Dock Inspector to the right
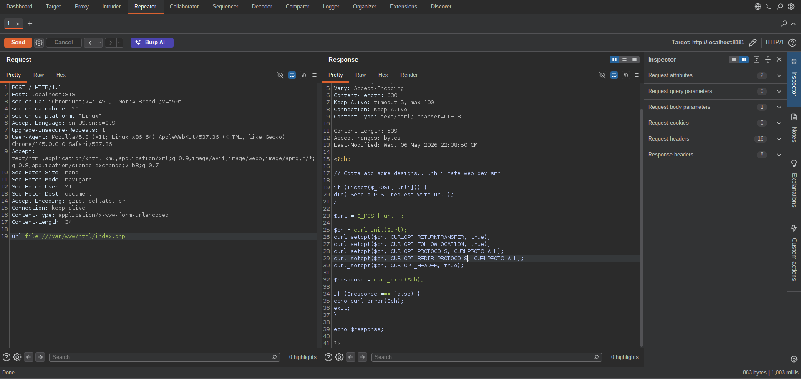801x379 pixels. pyautogui.click(x=744, y=60)
